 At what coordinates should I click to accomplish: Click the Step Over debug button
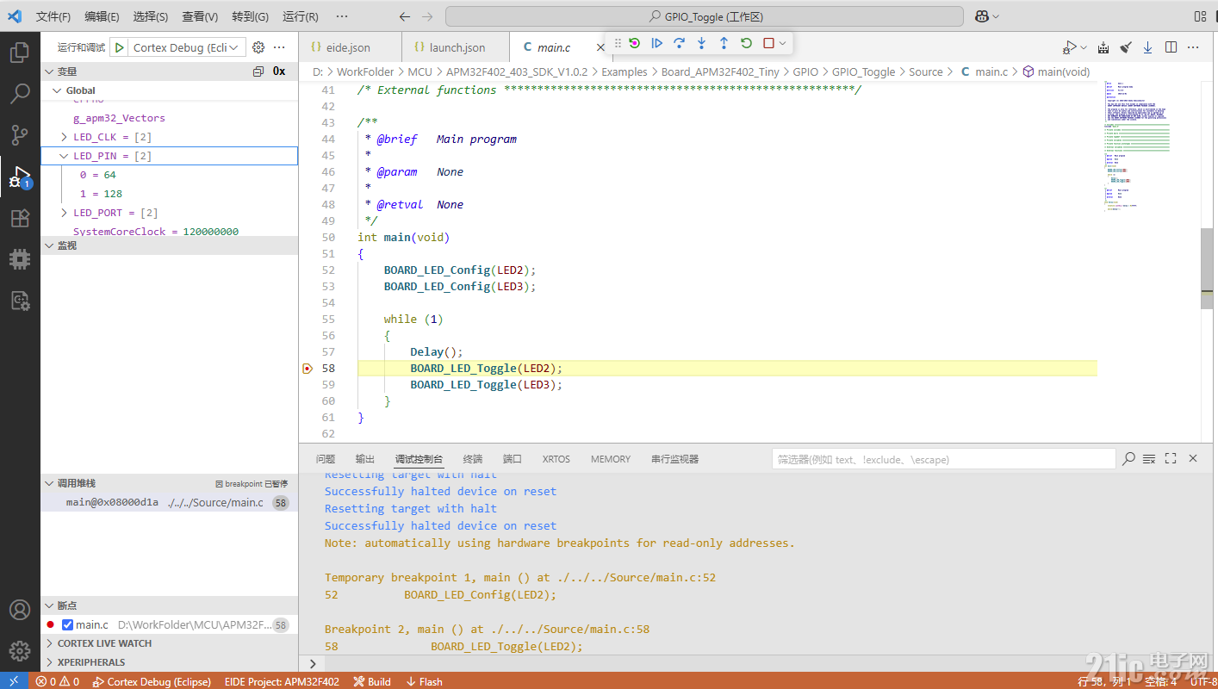[679, 43]
